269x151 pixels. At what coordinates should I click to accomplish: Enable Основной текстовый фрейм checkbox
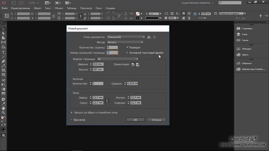[x=127, y=52]
